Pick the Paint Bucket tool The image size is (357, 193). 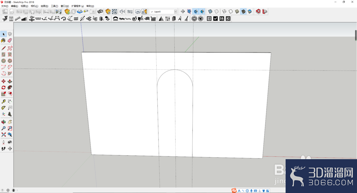(4, 41)
